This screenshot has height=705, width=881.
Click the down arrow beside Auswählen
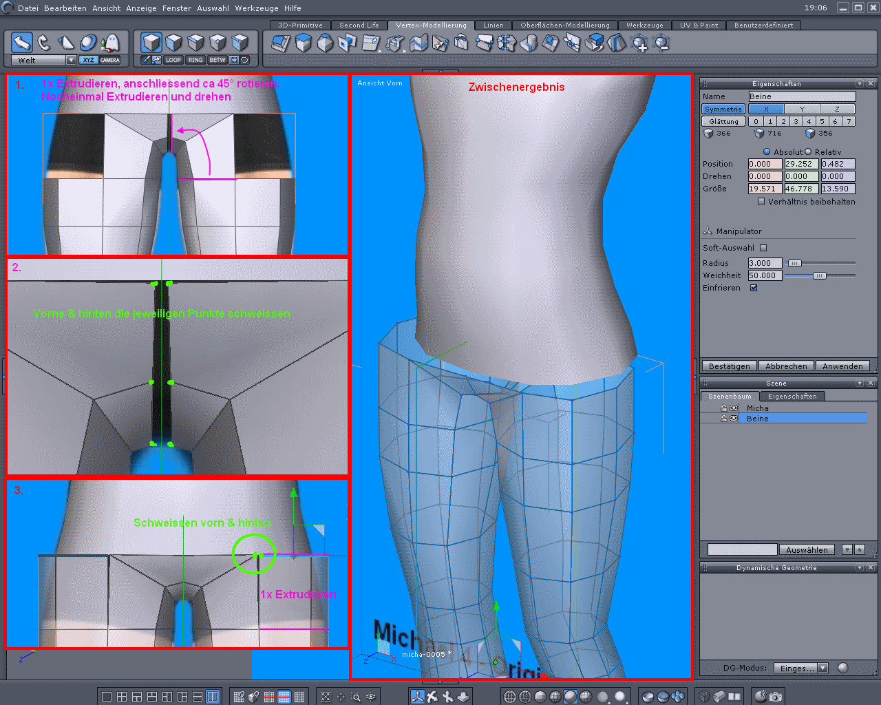coord(847,549)
